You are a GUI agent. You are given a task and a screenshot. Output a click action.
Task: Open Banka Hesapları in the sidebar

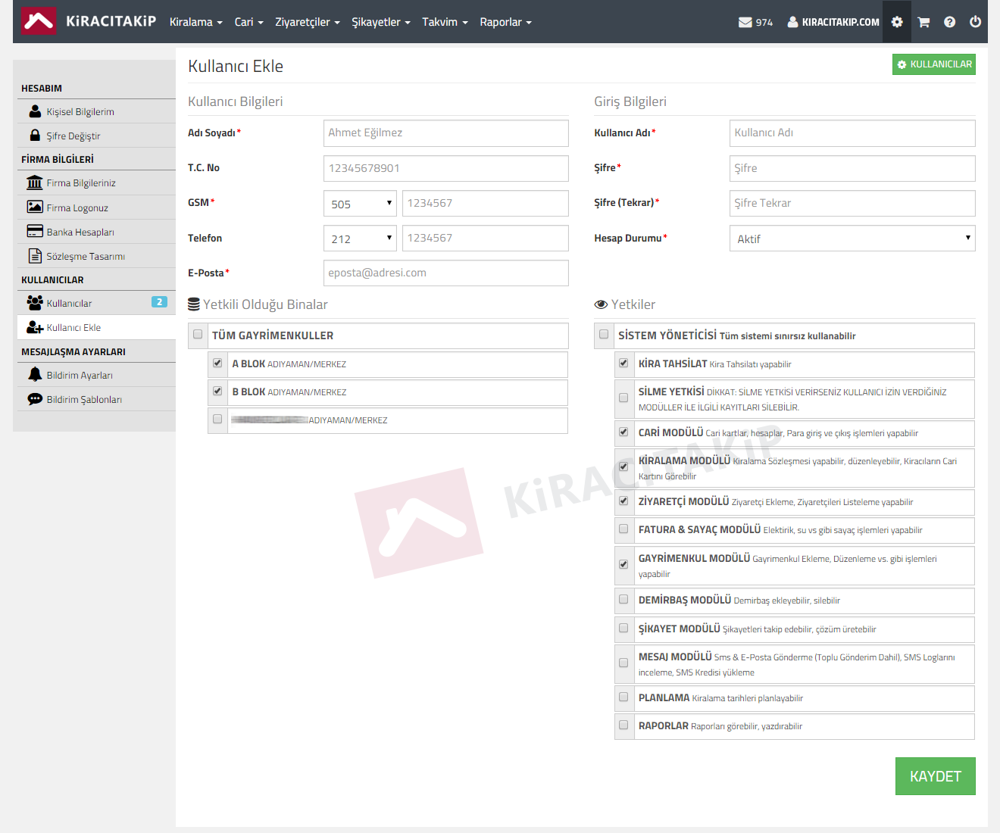coord(80,232)
